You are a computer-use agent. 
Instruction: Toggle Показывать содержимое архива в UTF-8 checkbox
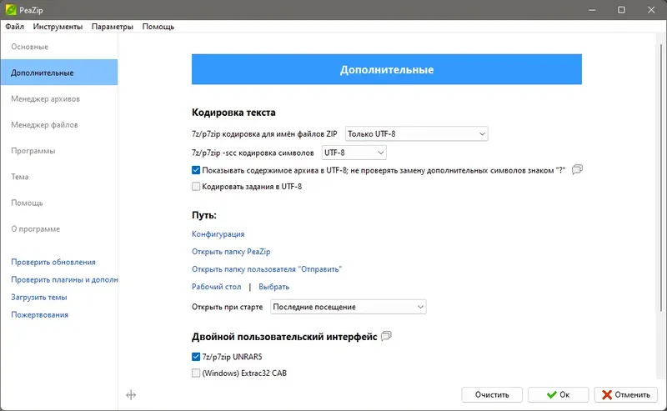click(197, 170)
